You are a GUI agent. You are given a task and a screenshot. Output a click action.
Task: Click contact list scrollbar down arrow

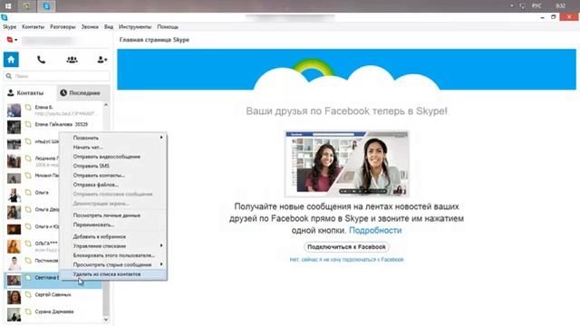106,320
